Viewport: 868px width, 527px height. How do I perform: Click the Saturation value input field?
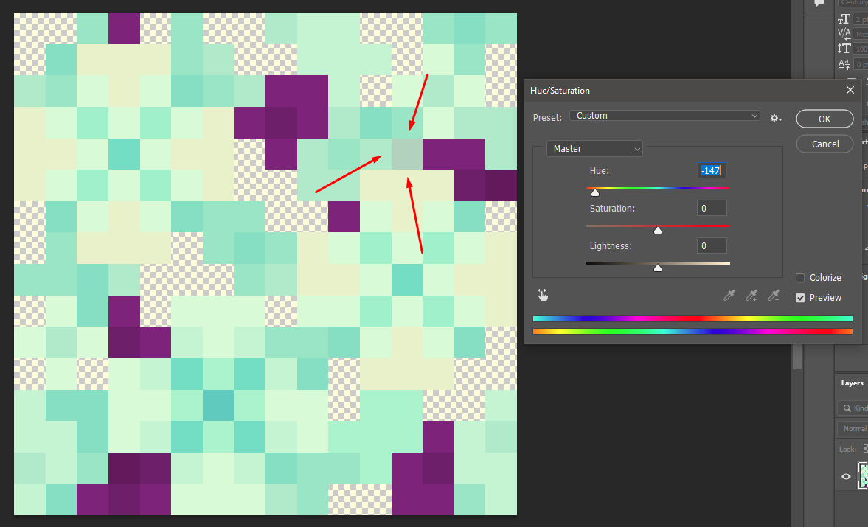click(x=712, y=209)
